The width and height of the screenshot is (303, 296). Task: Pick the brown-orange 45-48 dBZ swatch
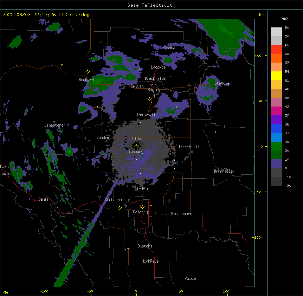[276, 93]
